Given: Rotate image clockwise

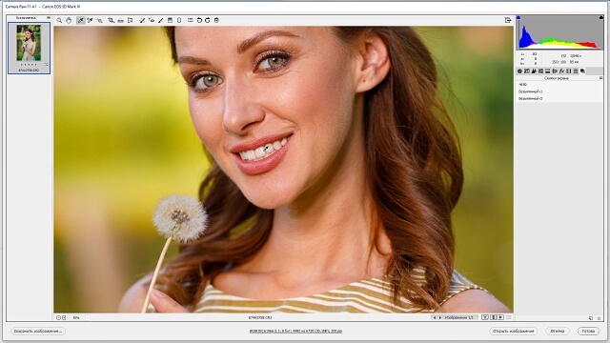Looking at the screenshot, I should [208, 20].
